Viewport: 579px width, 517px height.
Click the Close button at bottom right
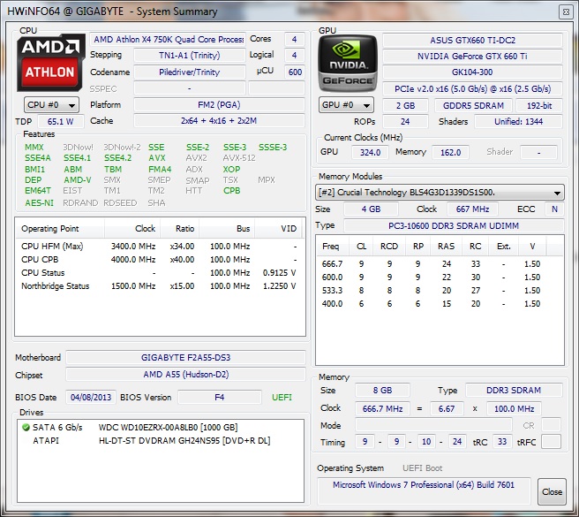click(x=552, y=492)
